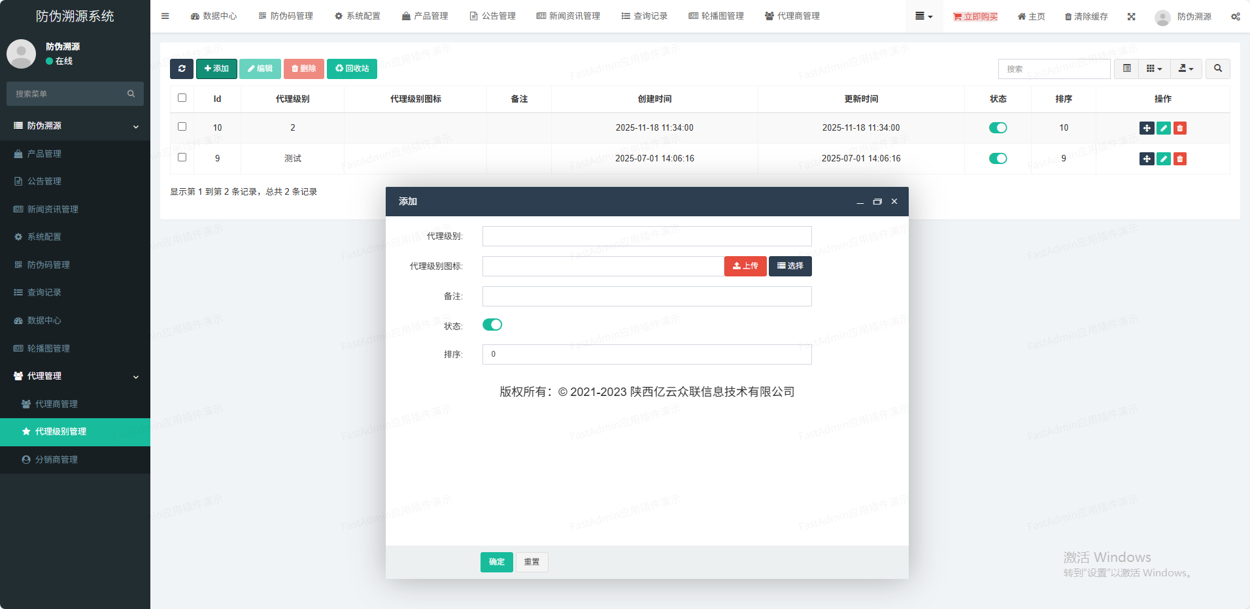Open the column visibility dropdown
Image resolution: width=1250 pixels, height=609 pixels.
(1154, 69)
